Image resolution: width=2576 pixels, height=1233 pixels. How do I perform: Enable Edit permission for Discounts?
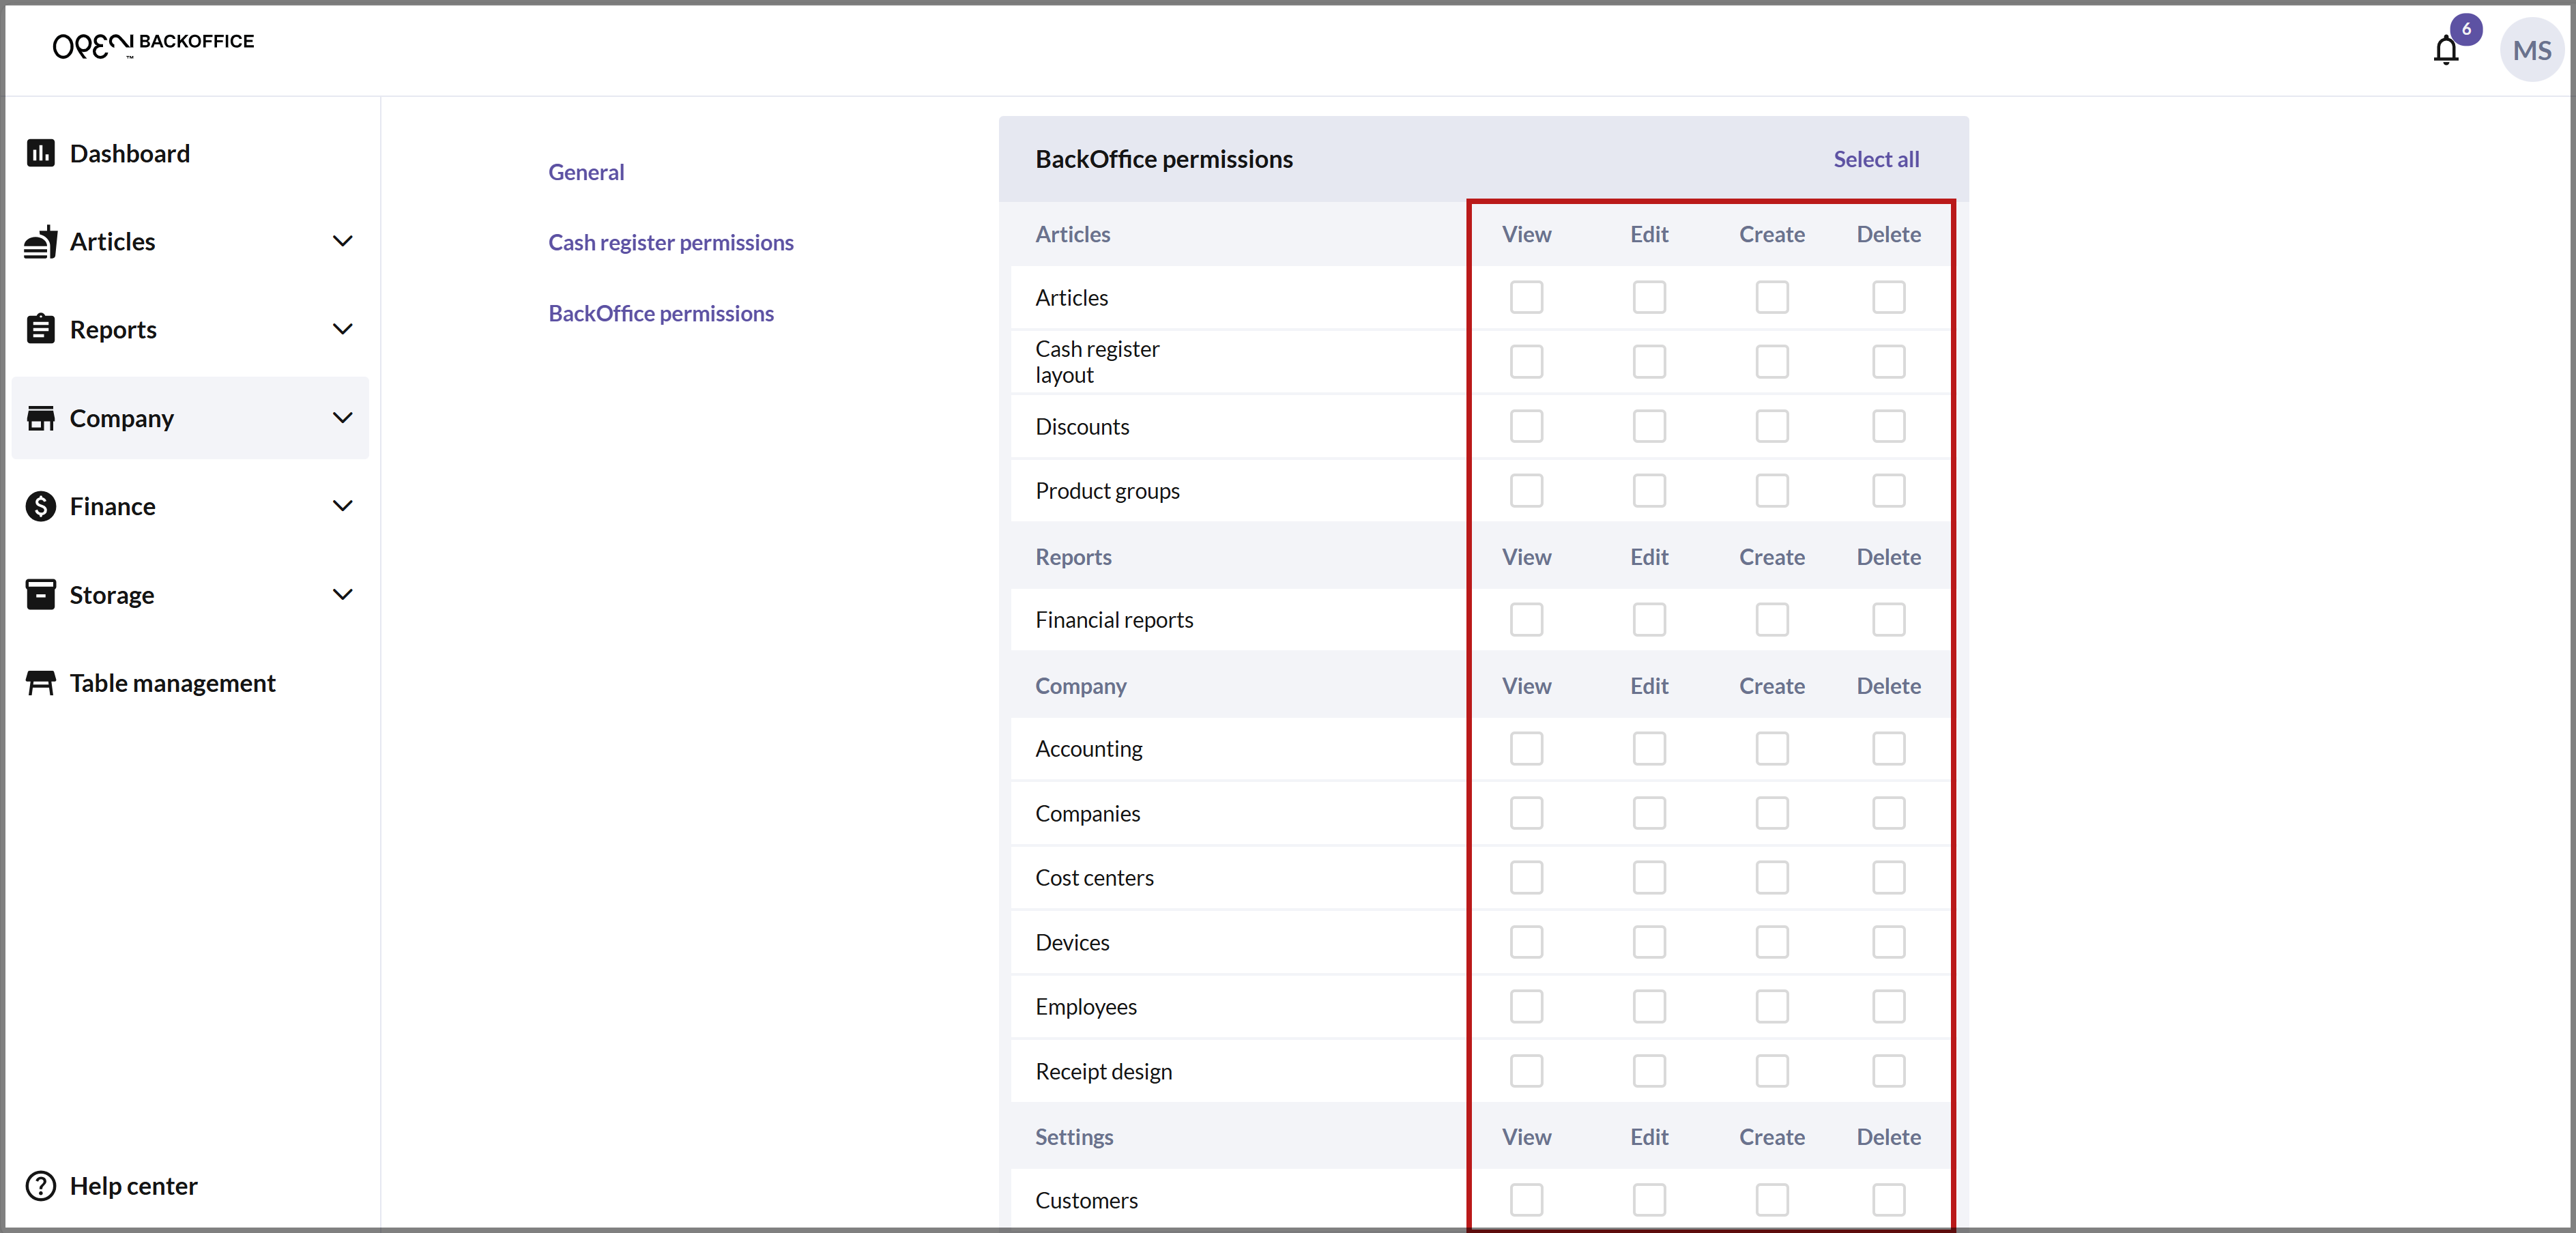[1649, 426]
